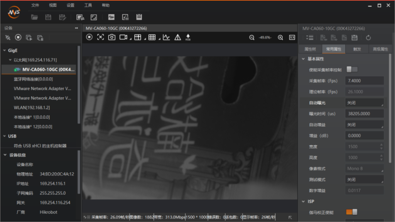The width and height of the screenshot is (395, 222).
Task: Open the histogram line chart tool
Action: pos(166,37)
